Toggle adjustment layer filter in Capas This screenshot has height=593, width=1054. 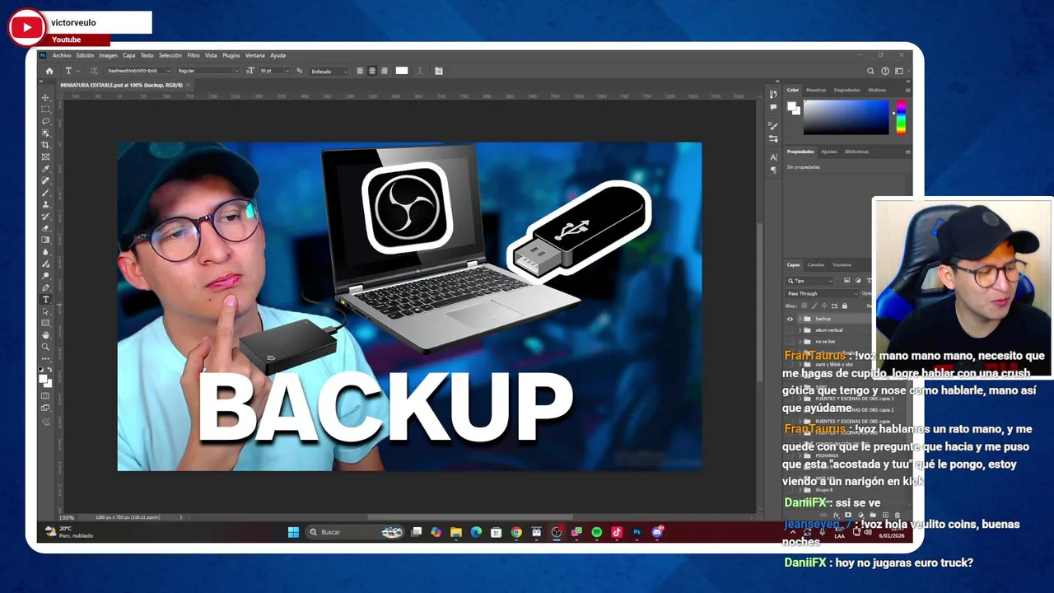[x=858, y=280]
